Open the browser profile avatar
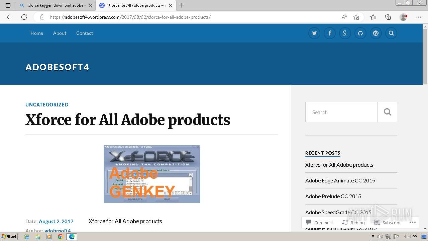The height and width of the screenshot is (241, 428). [403, 17]
